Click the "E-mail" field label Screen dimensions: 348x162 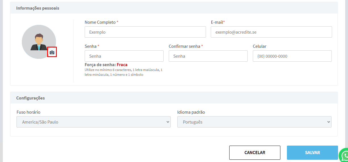[217, 22]
